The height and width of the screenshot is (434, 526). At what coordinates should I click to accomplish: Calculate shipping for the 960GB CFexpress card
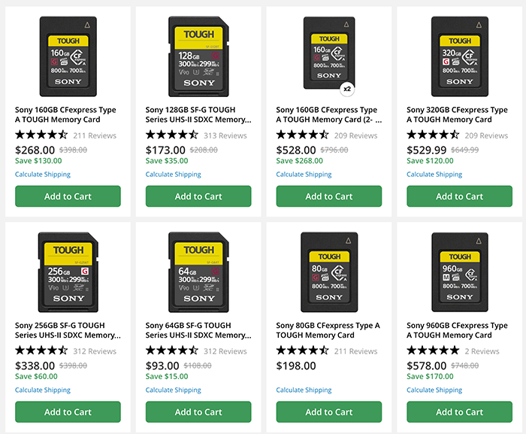434,390
